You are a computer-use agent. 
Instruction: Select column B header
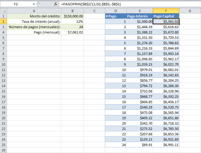[72, 11]
